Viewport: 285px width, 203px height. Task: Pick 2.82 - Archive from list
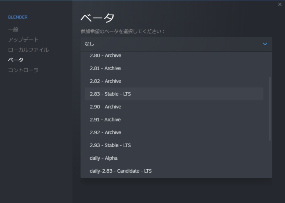pyautogui.click(x=174, y=81)
